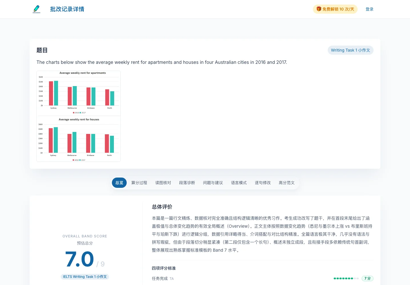
Task: Select the 总览 tab
Action: [119, 183]
